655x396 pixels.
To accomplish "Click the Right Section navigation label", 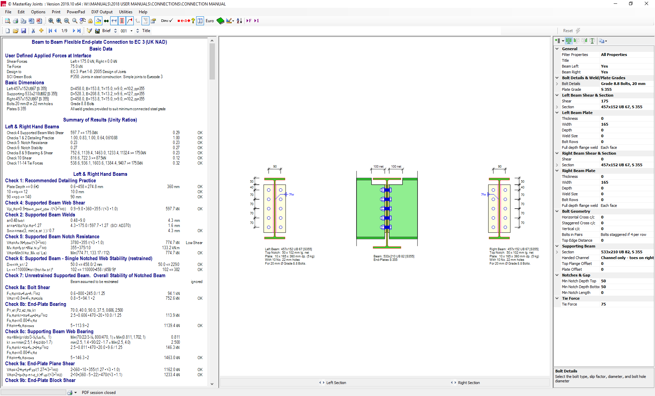I will [x=468, y=383].
